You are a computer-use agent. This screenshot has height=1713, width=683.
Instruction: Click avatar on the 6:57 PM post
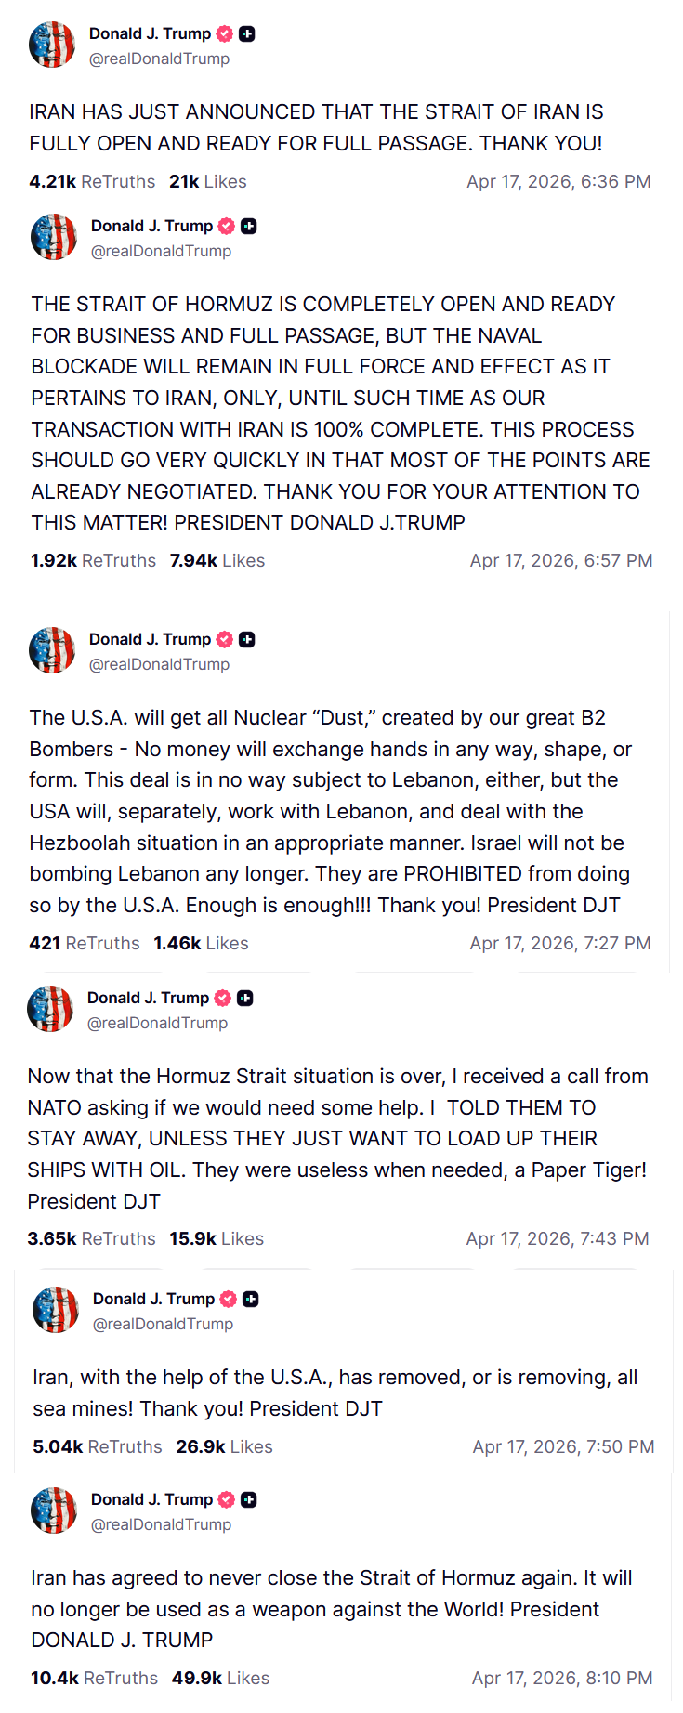click(54, 237)
